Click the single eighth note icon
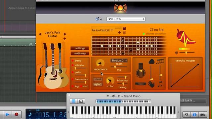This screenshot has width=212, height=119. click(x=160, y=84)
